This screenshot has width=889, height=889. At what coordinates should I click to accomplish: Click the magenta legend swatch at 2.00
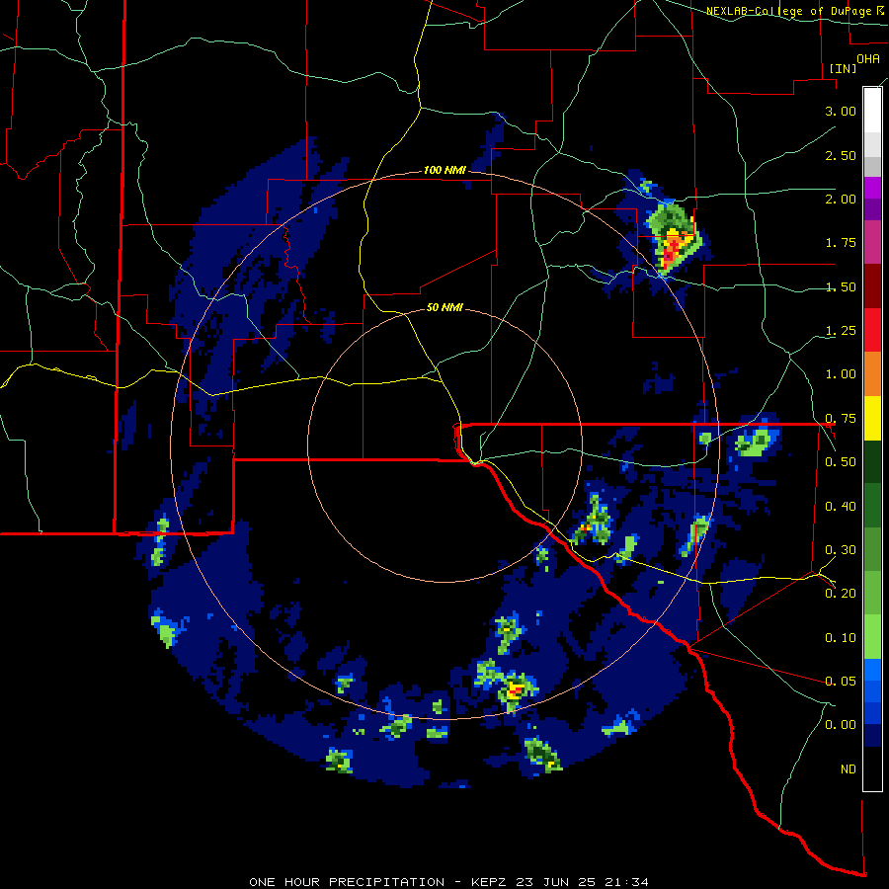coord(872,188)
